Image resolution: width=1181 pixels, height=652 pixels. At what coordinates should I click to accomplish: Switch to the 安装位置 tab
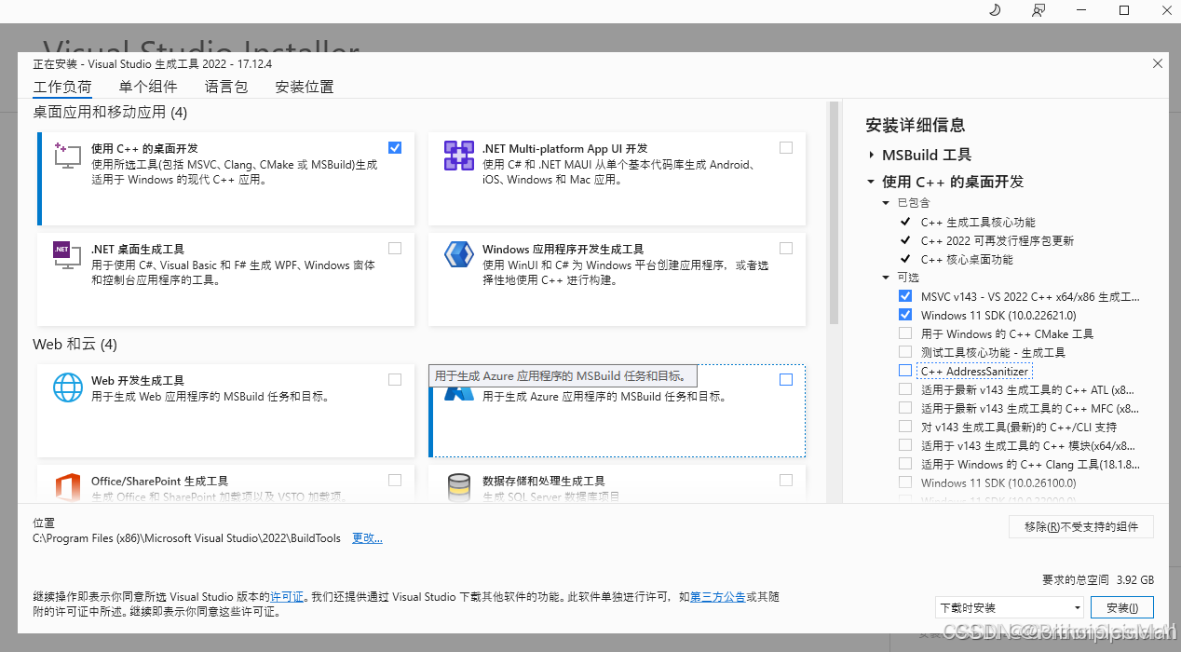click(305, 88)
